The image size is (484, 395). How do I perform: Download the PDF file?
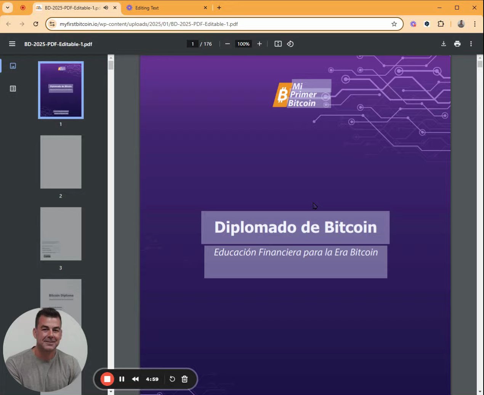[444, 44]
